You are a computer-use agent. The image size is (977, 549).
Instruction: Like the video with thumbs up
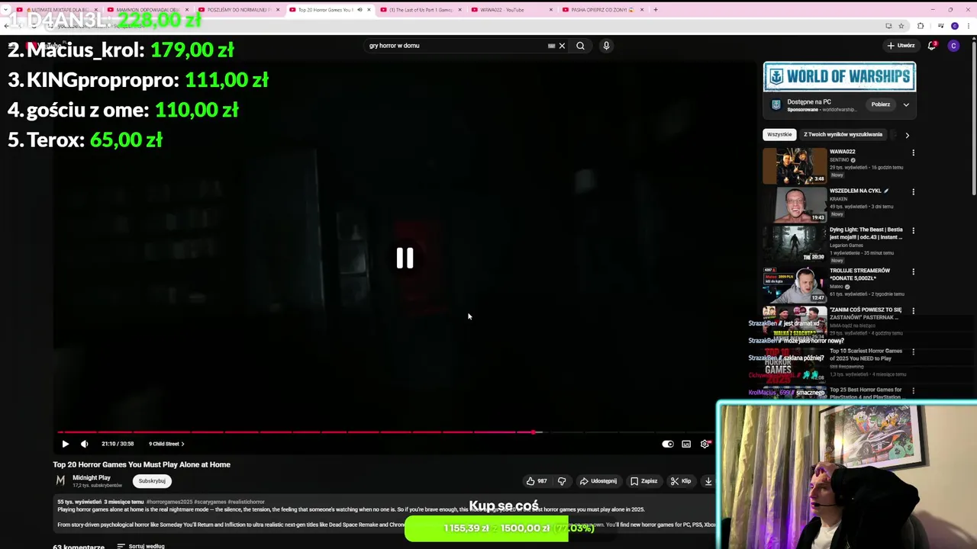point(537,481)
